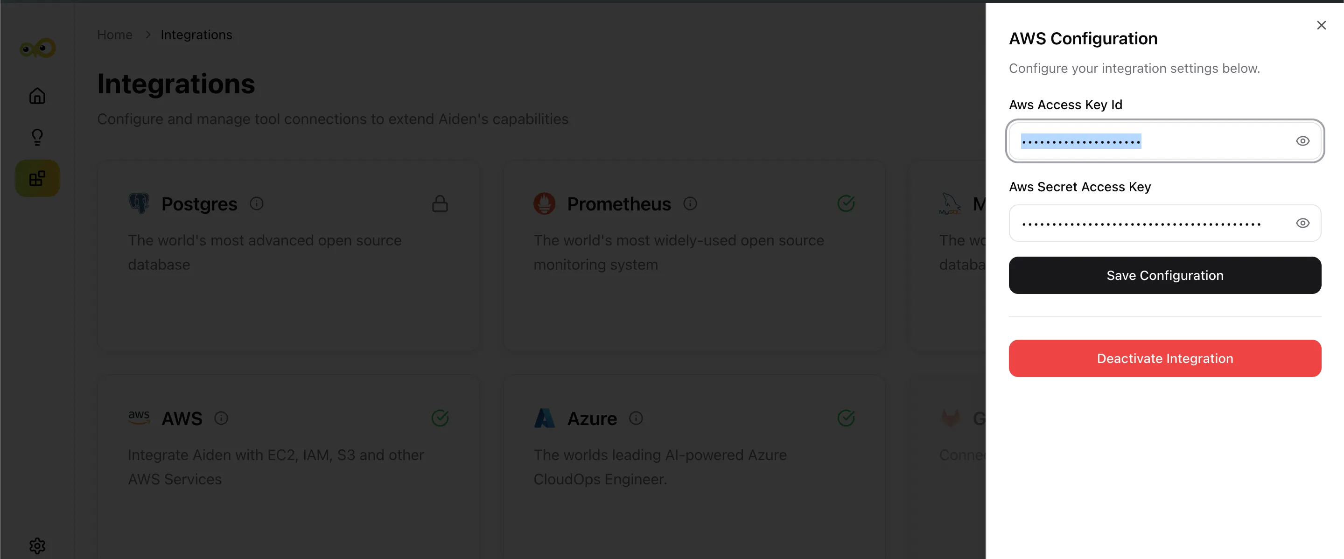
Task: Show info for AWS integration
Action: [x=221, y=418]
